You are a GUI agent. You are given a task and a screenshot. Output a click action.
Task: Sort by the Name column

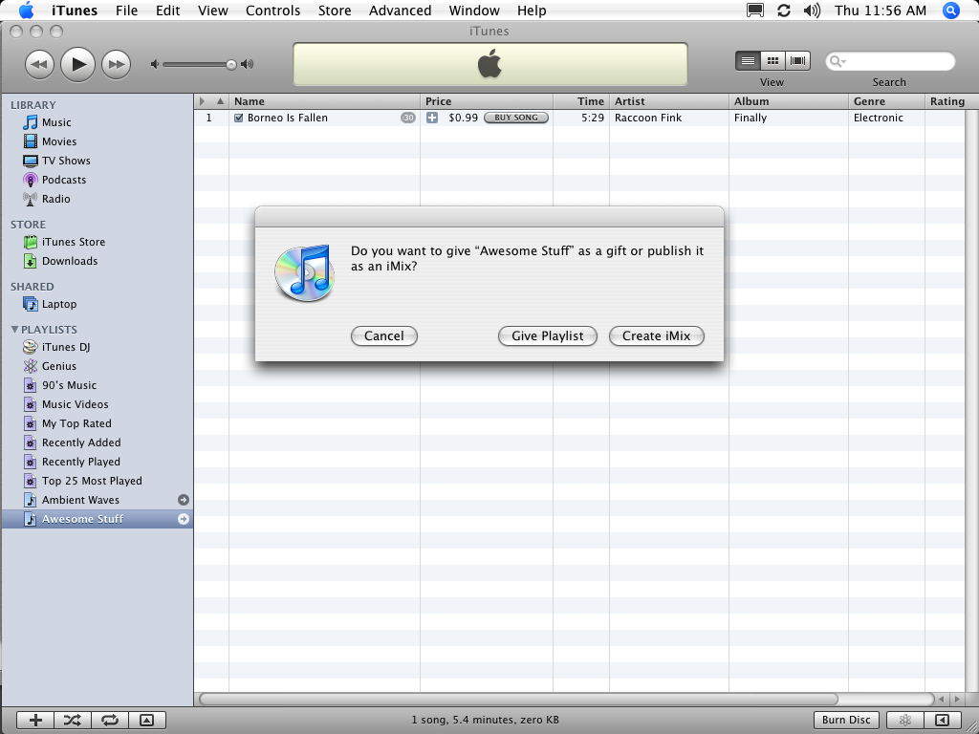pos(325,101)
